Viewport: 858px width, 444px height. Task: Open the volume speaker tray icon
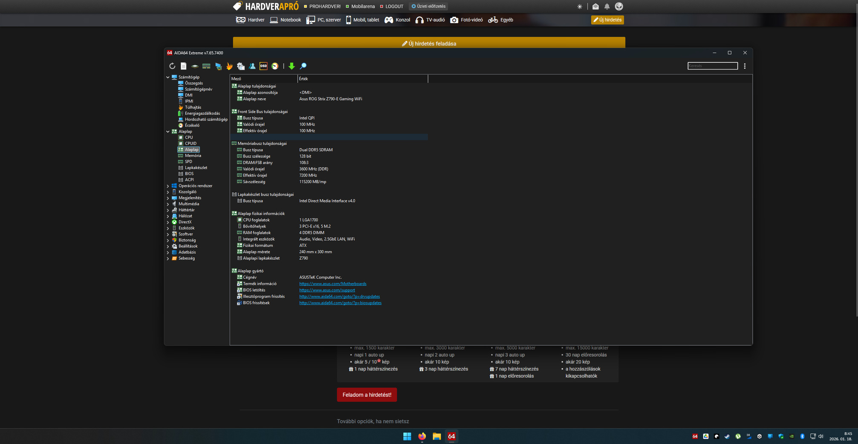click(x=821, y=436)
